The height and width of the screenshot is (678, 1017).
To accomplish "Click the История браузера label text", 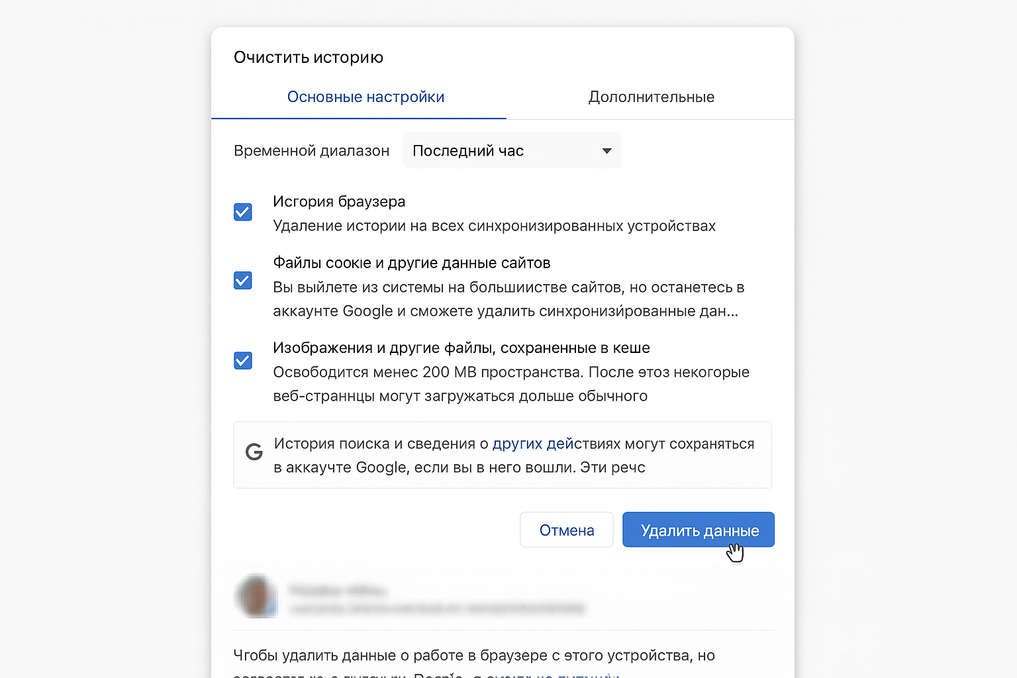I will point(339,201).
